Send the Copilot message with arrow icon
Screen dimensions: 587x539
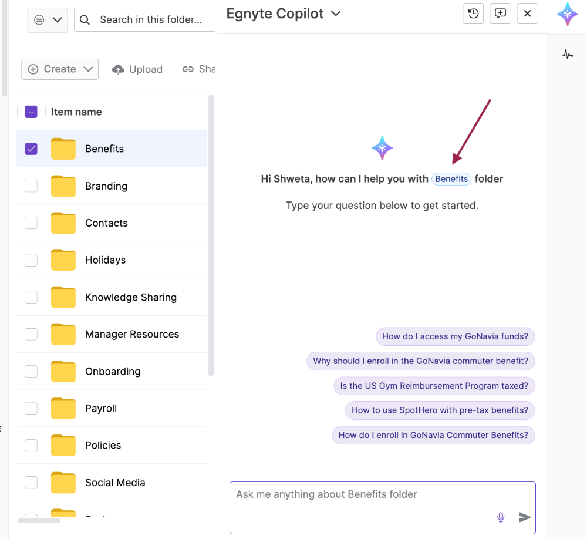click(524, 517)
